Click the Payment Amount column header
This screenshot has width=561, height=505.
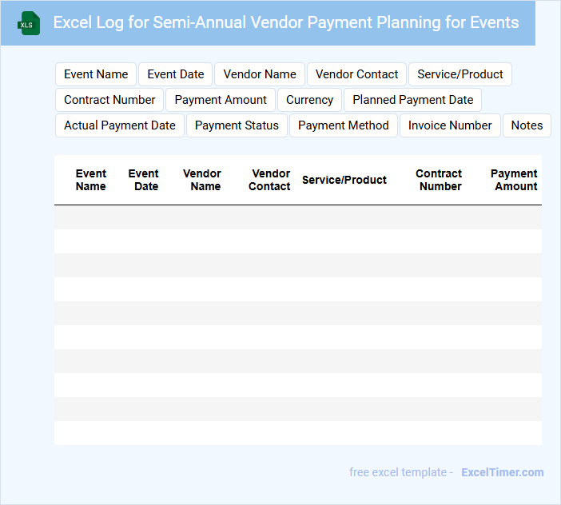coord(515,180)
